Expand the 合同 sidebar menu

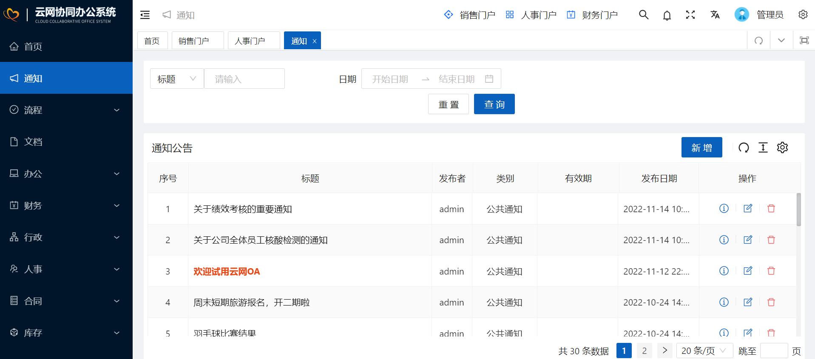point(66,301)
